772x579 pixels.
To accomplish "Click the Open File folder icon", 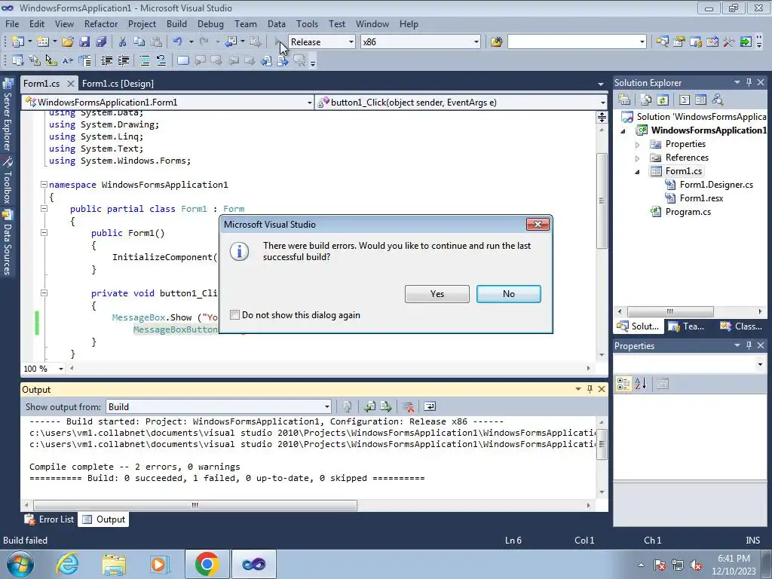I will pos(67,42).
